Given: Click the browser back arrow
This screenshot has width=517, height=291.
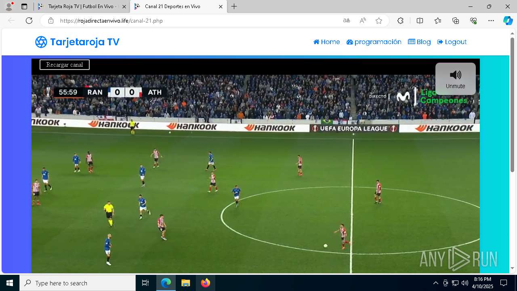Looking at the screenshot, I should coord(11,21).
